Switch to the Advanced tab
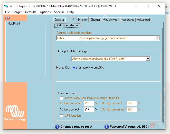 (143, 20)
